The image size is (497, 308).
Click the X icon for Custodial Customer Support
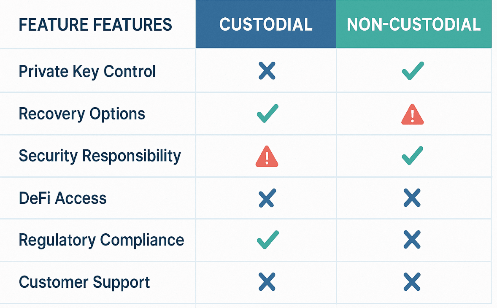[267, 282]
